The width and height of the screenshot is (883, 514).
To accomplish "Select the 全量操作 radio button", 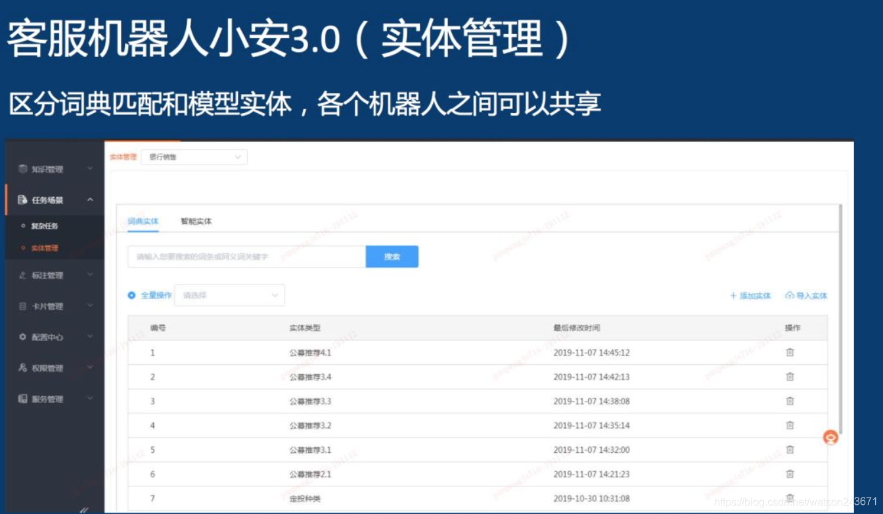I will point(131,296).
